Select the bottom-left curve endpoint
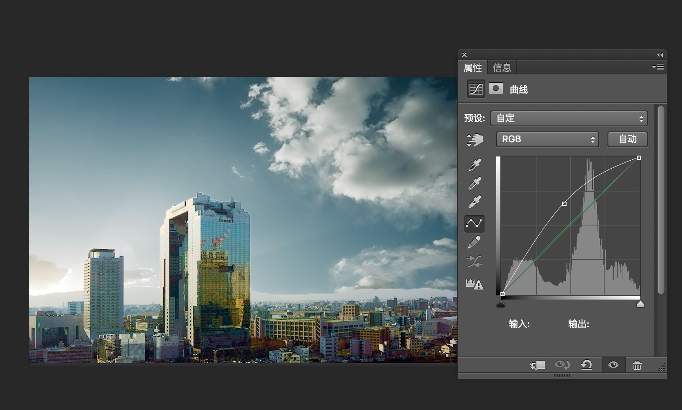Image resolution: width=682 pixels, height=410 pixels. (503, 294)
